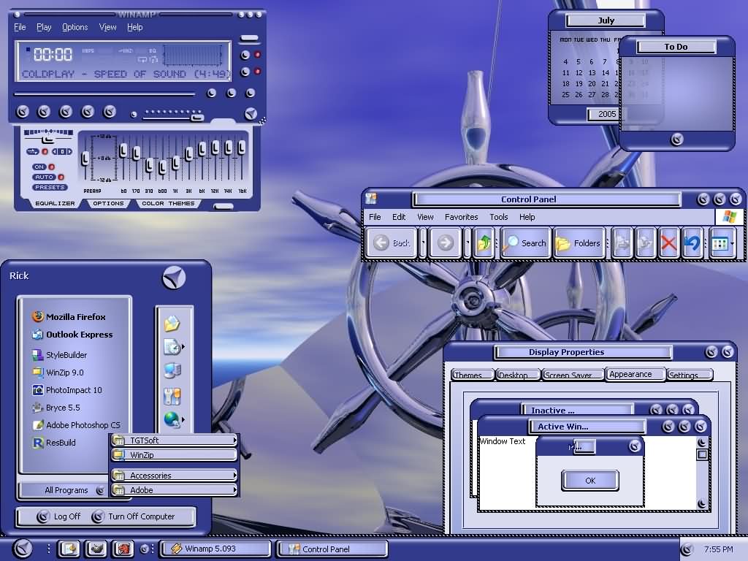
Task: Click the Log Off button
Action: pos(59,516)
